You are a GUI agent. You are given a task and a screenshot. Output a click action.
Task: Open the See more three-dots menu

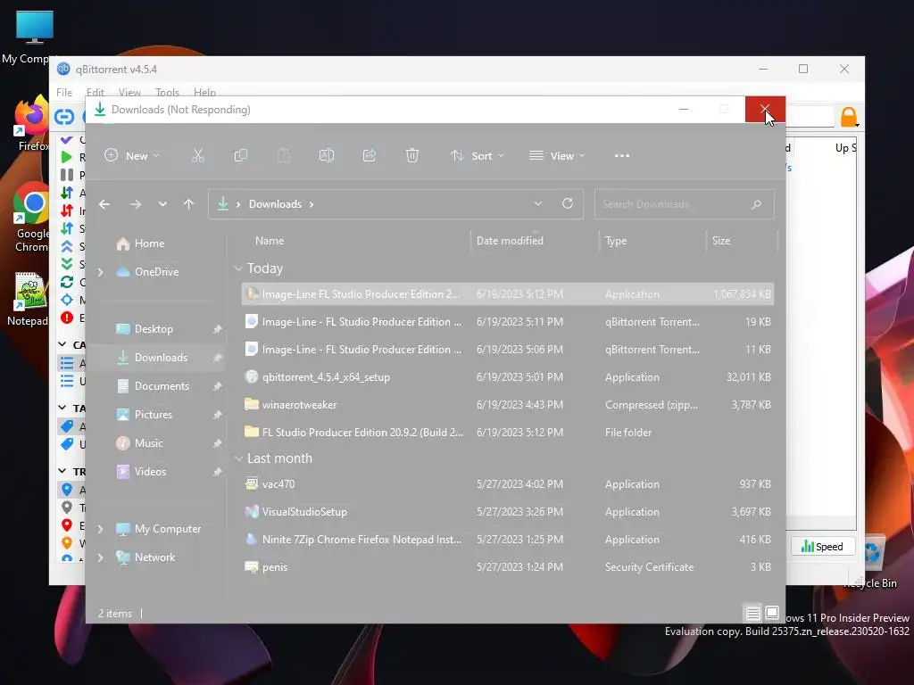click(622, 155)
